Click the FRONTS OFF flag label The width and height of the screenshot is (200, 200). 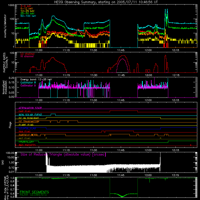tap(26, 142)
